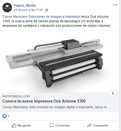Open headline Conoce la nueva impresora Océ Arizona

(44, 101)
